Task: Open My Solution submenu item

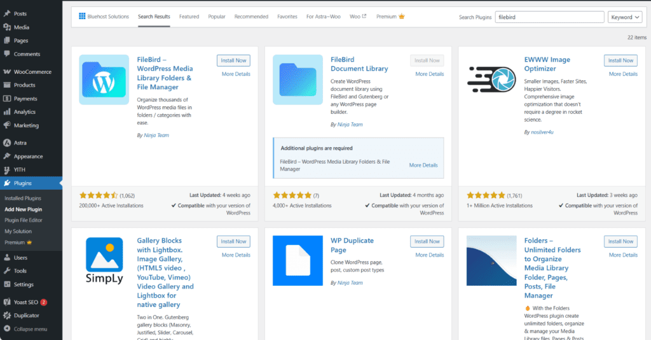Action: click(x=18, y=232)
